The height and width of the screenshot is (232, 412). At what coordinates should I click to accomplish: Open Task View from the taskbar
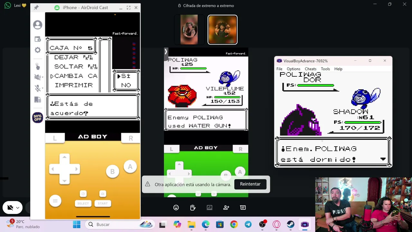click(163, 225)
